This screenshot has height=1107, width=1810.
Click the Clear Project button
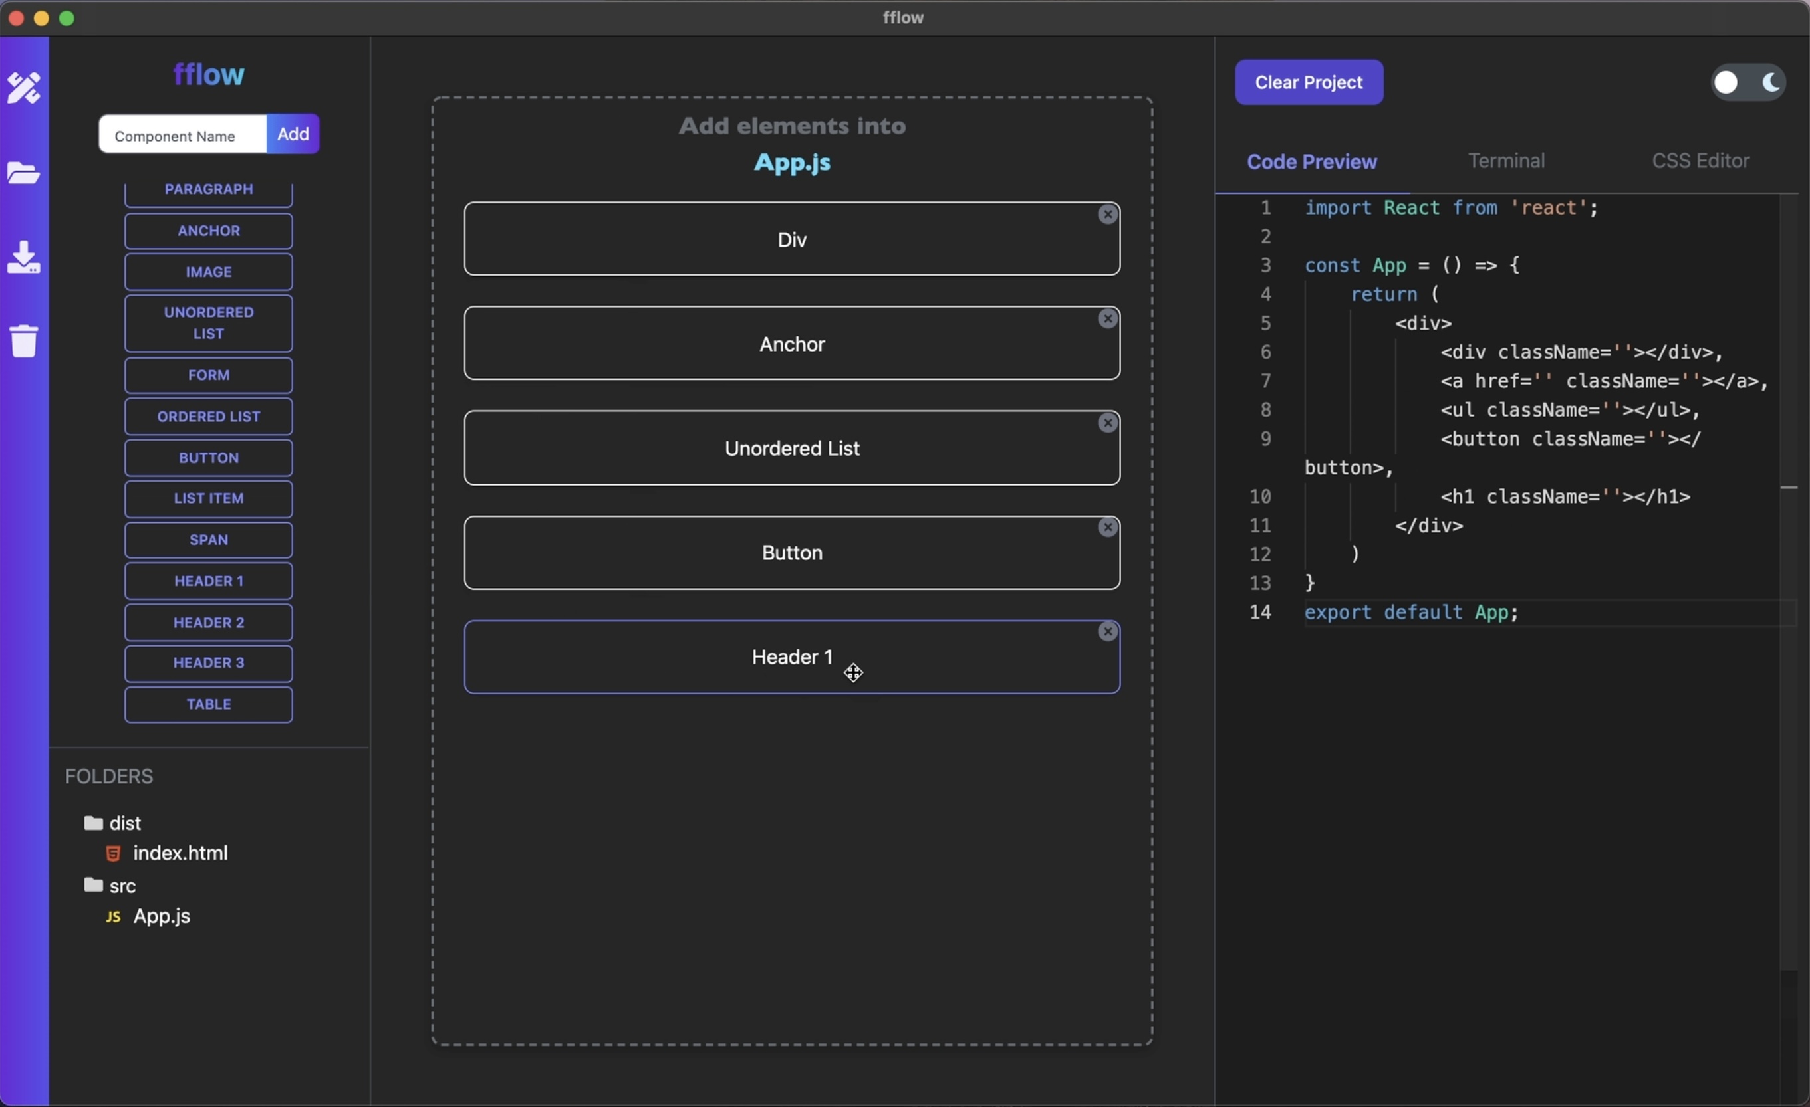point(1309,81)
